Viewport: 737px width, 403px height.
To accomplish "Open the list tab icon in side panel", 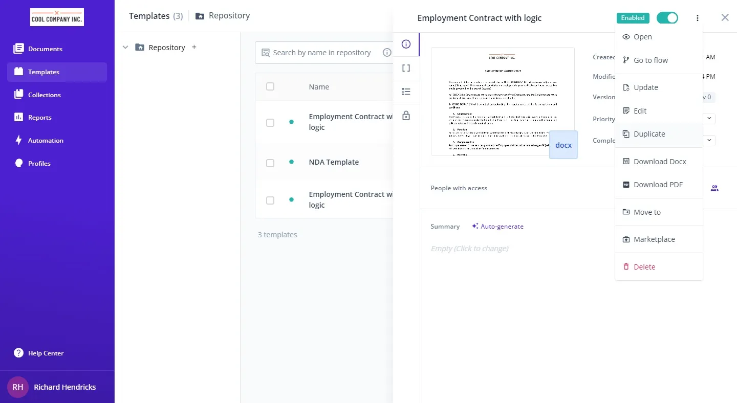I will coord(406,92).
